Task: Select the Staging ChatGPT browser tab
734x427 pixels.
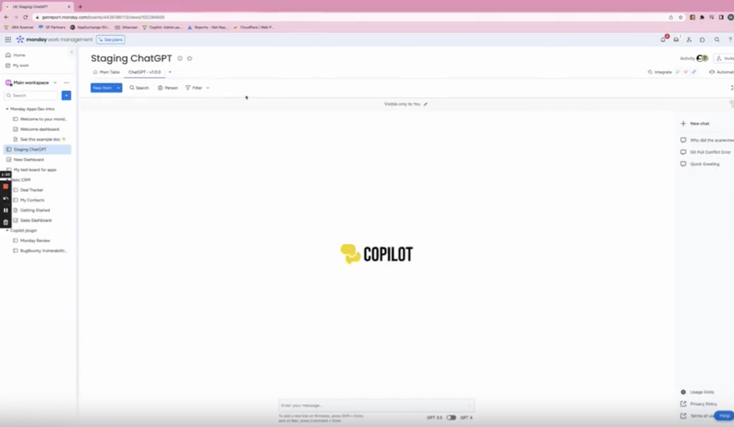Action: pos(37,7)
